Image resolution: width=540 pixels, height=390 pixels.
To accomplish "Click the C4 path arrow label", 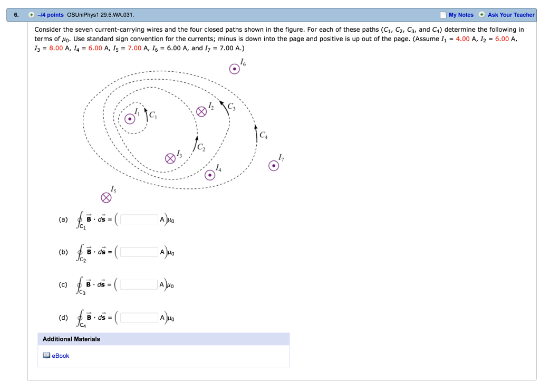I will [264, 135].
